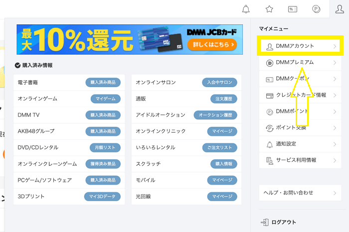Click 詳しくはこちら button on banner
The height and width of the screenshot is (232, 349).
(x=212, y=45)
